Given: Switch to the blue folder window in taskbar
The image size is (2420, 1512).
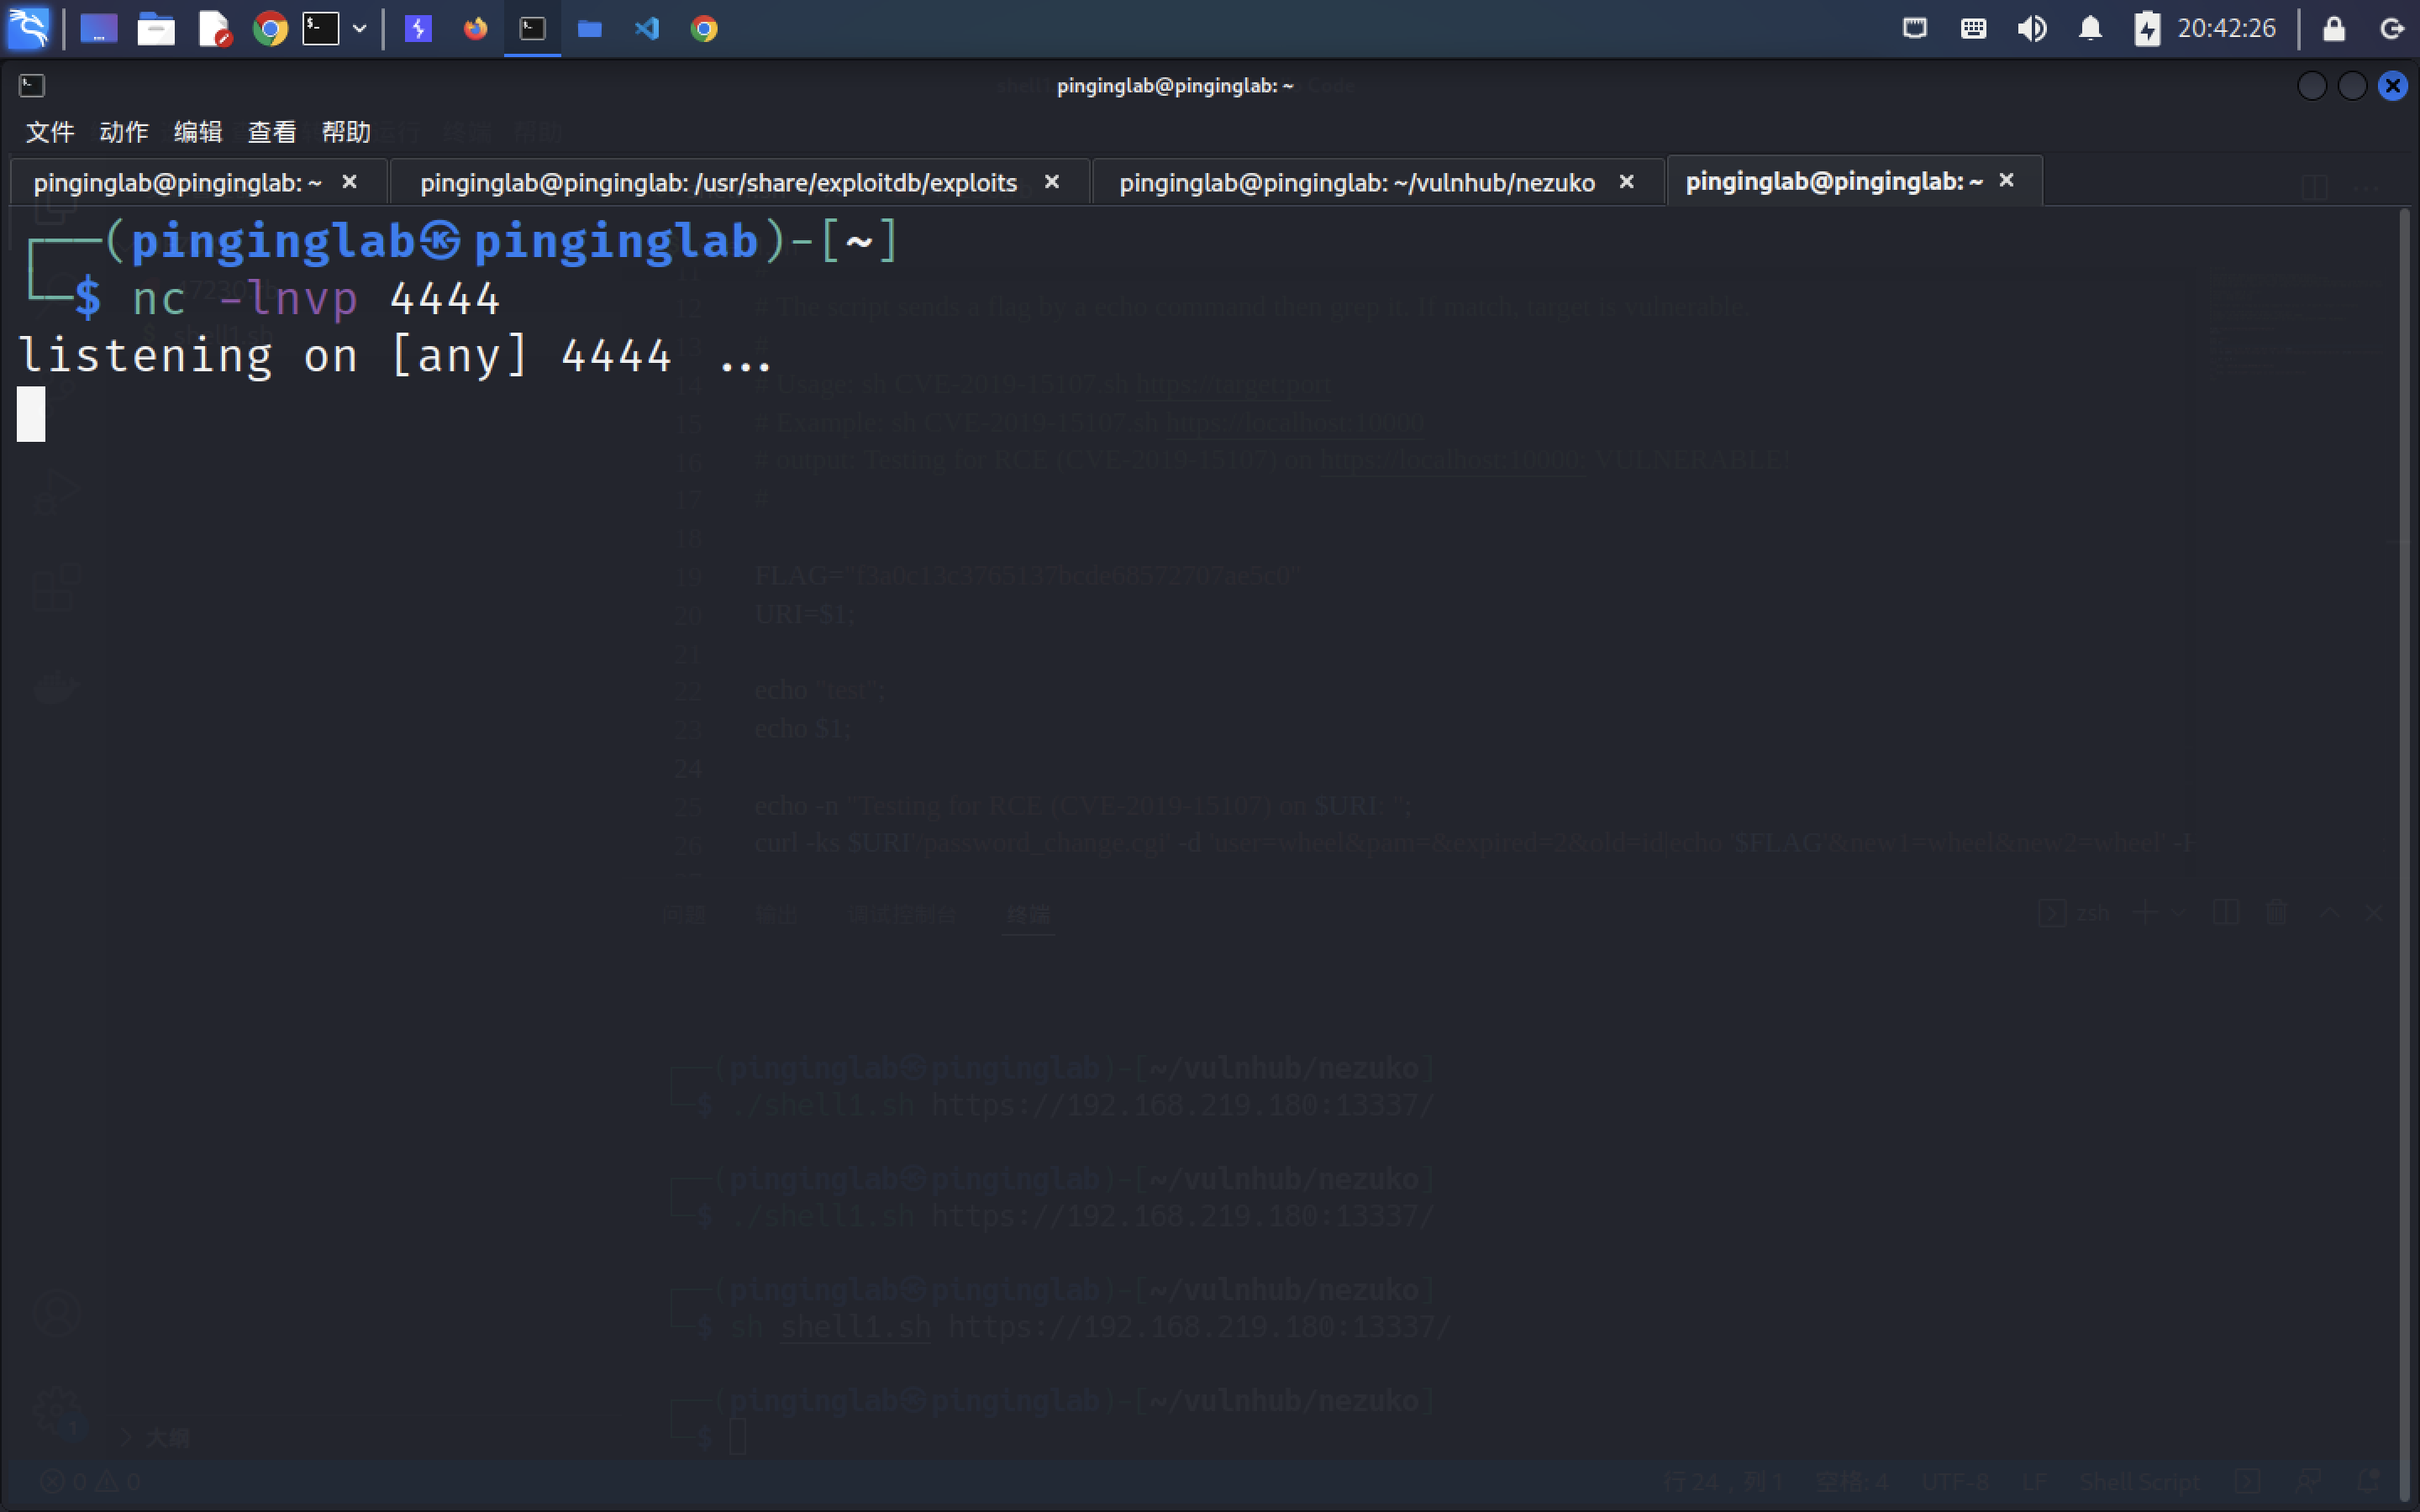Looking at the screenshot, I should click(590, 28).
